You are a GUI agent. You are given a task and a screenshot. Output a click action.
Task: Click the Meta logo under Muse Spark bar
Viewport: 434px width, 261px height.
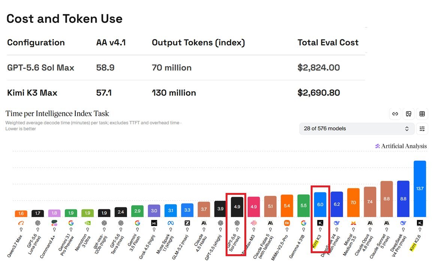pyautogui.click(x=171, y=223)
